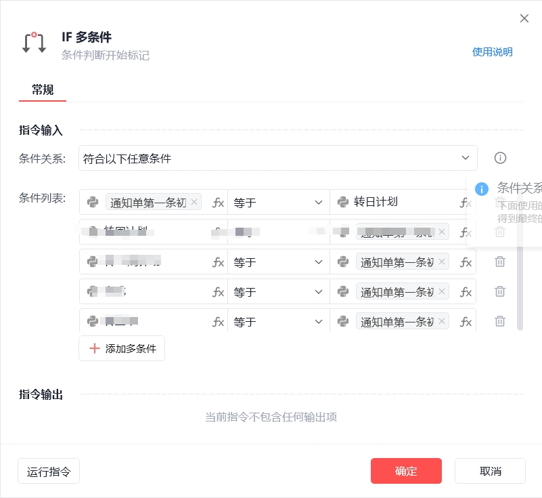Remove 通知单第一条初 tag in the third row
This screenshot has width=542, height=498.
click(x=441, y=262)
